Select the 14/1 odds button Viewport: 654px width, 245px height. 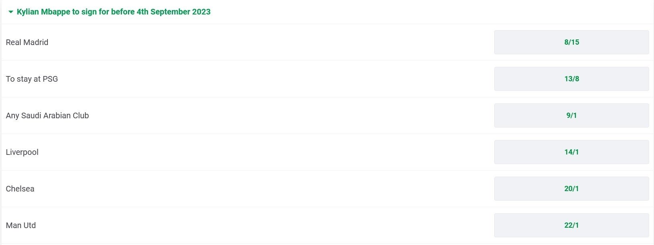tap(571, 152)
